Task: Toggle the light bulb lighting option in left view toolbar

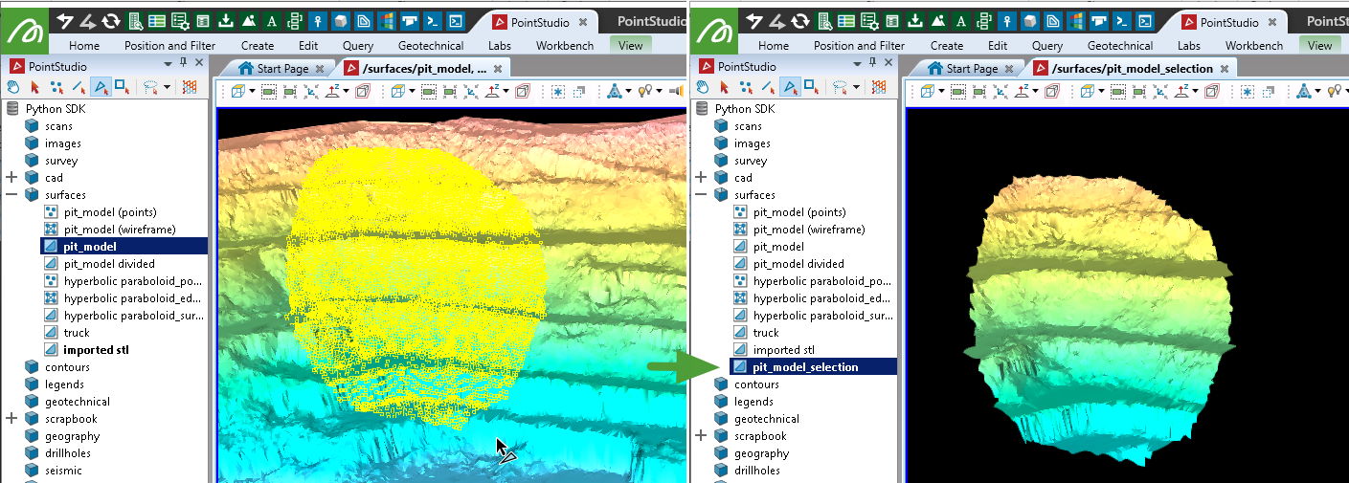Action: tap(645, 92)
